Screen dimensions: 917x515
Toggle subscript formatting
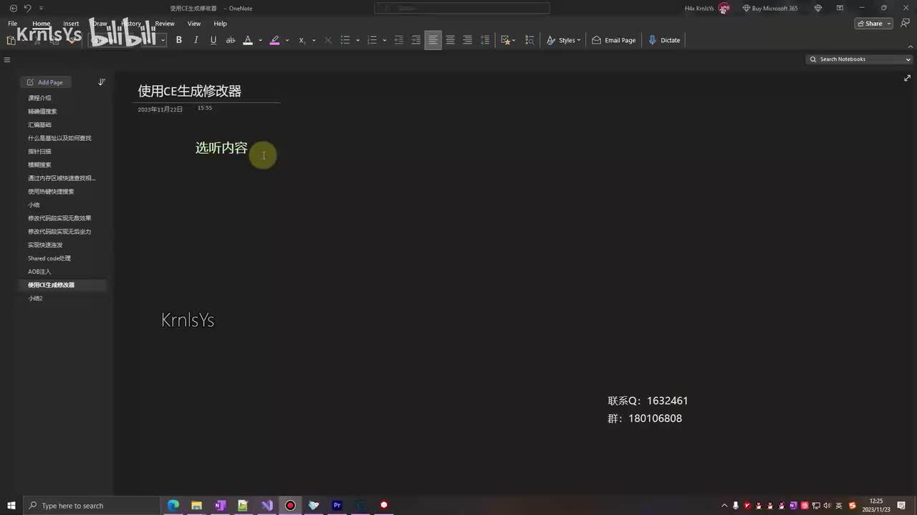(302, 40)
